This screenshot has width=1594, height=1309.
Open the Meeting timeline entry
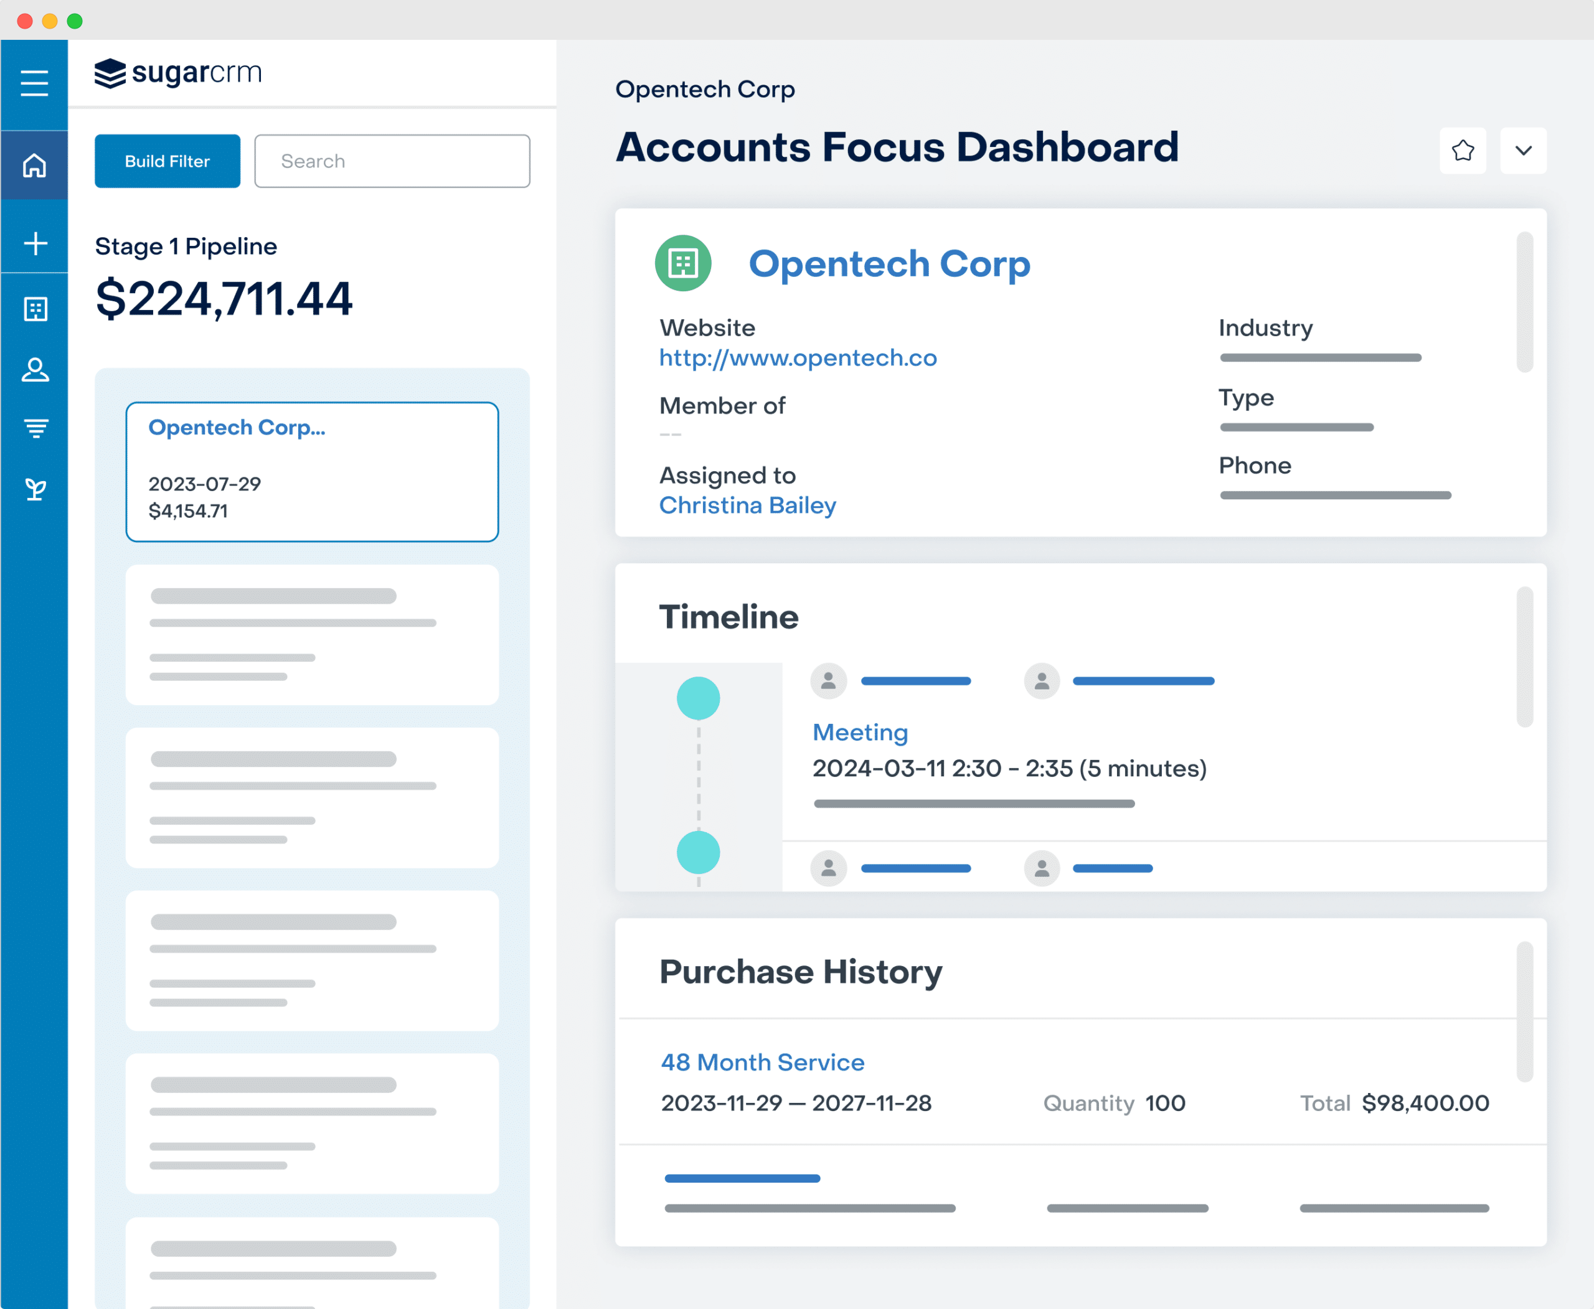pyautogui.click(x=860, y=732)
